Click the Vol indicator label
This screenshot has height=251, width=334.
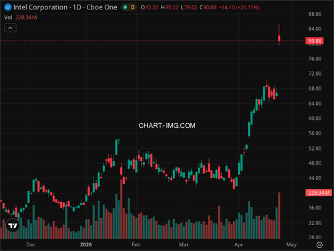point(8,17)
